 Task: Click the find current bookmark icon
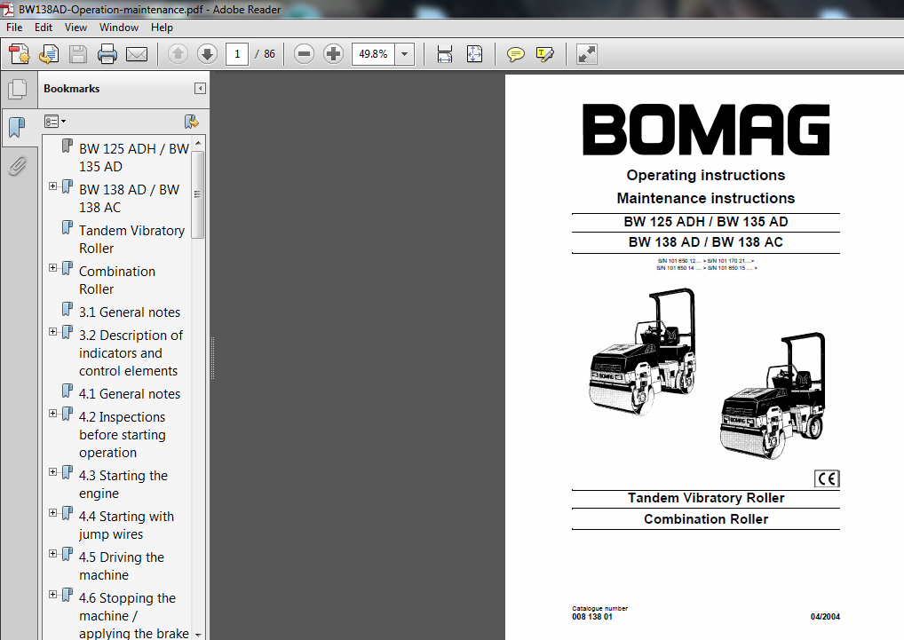click(192, 122)
